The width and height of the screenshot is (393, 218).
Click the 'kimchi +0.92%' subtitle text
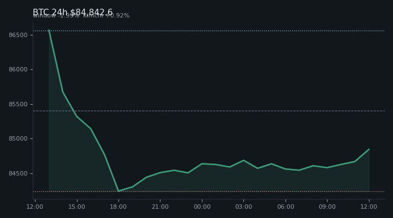[x=106, y=15]
